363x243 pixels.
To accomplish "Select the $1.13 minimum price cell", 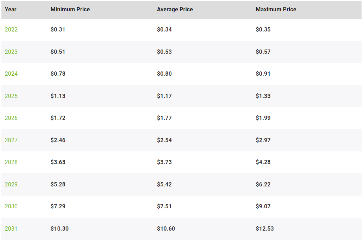I will (x=58, y=96).
